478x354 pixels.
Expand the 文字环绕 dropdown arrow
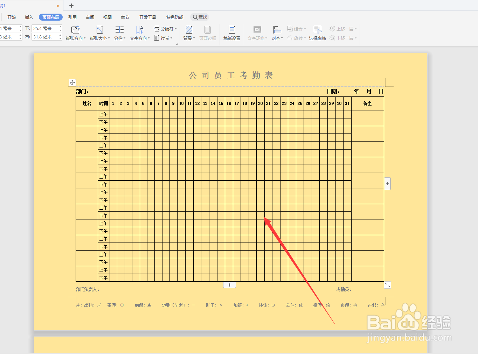[x=266, y=38]
